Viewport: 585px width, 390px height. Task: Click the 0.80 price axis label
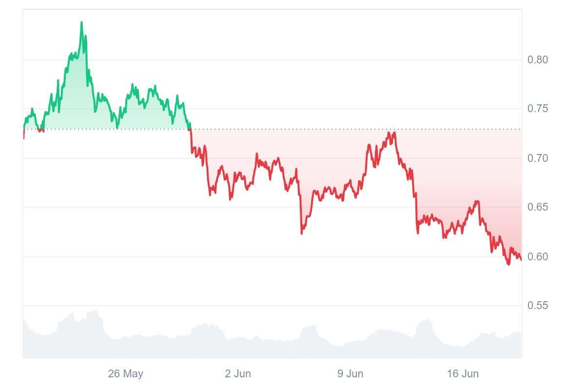pyautogui.click(x=538, y=60)
